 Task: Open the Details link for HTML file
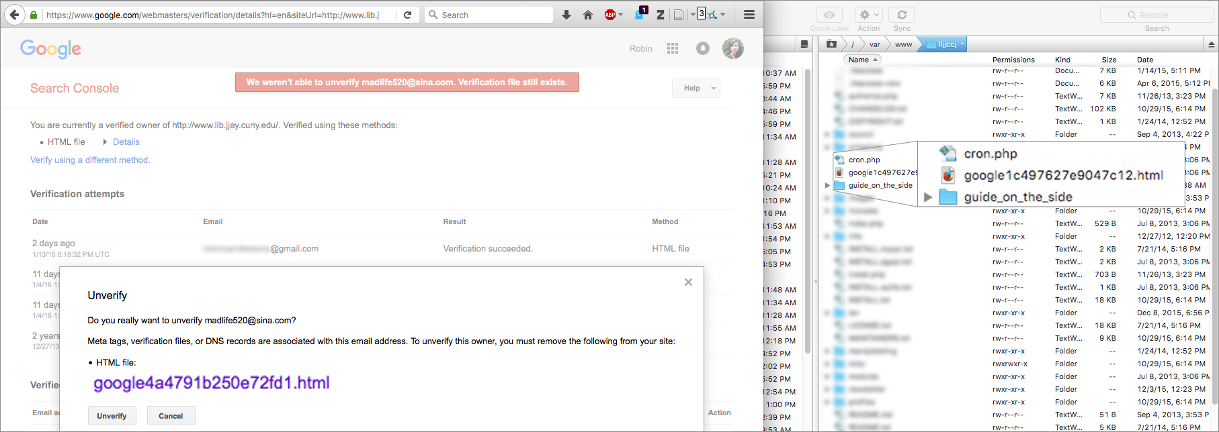[x=126, y=142]
